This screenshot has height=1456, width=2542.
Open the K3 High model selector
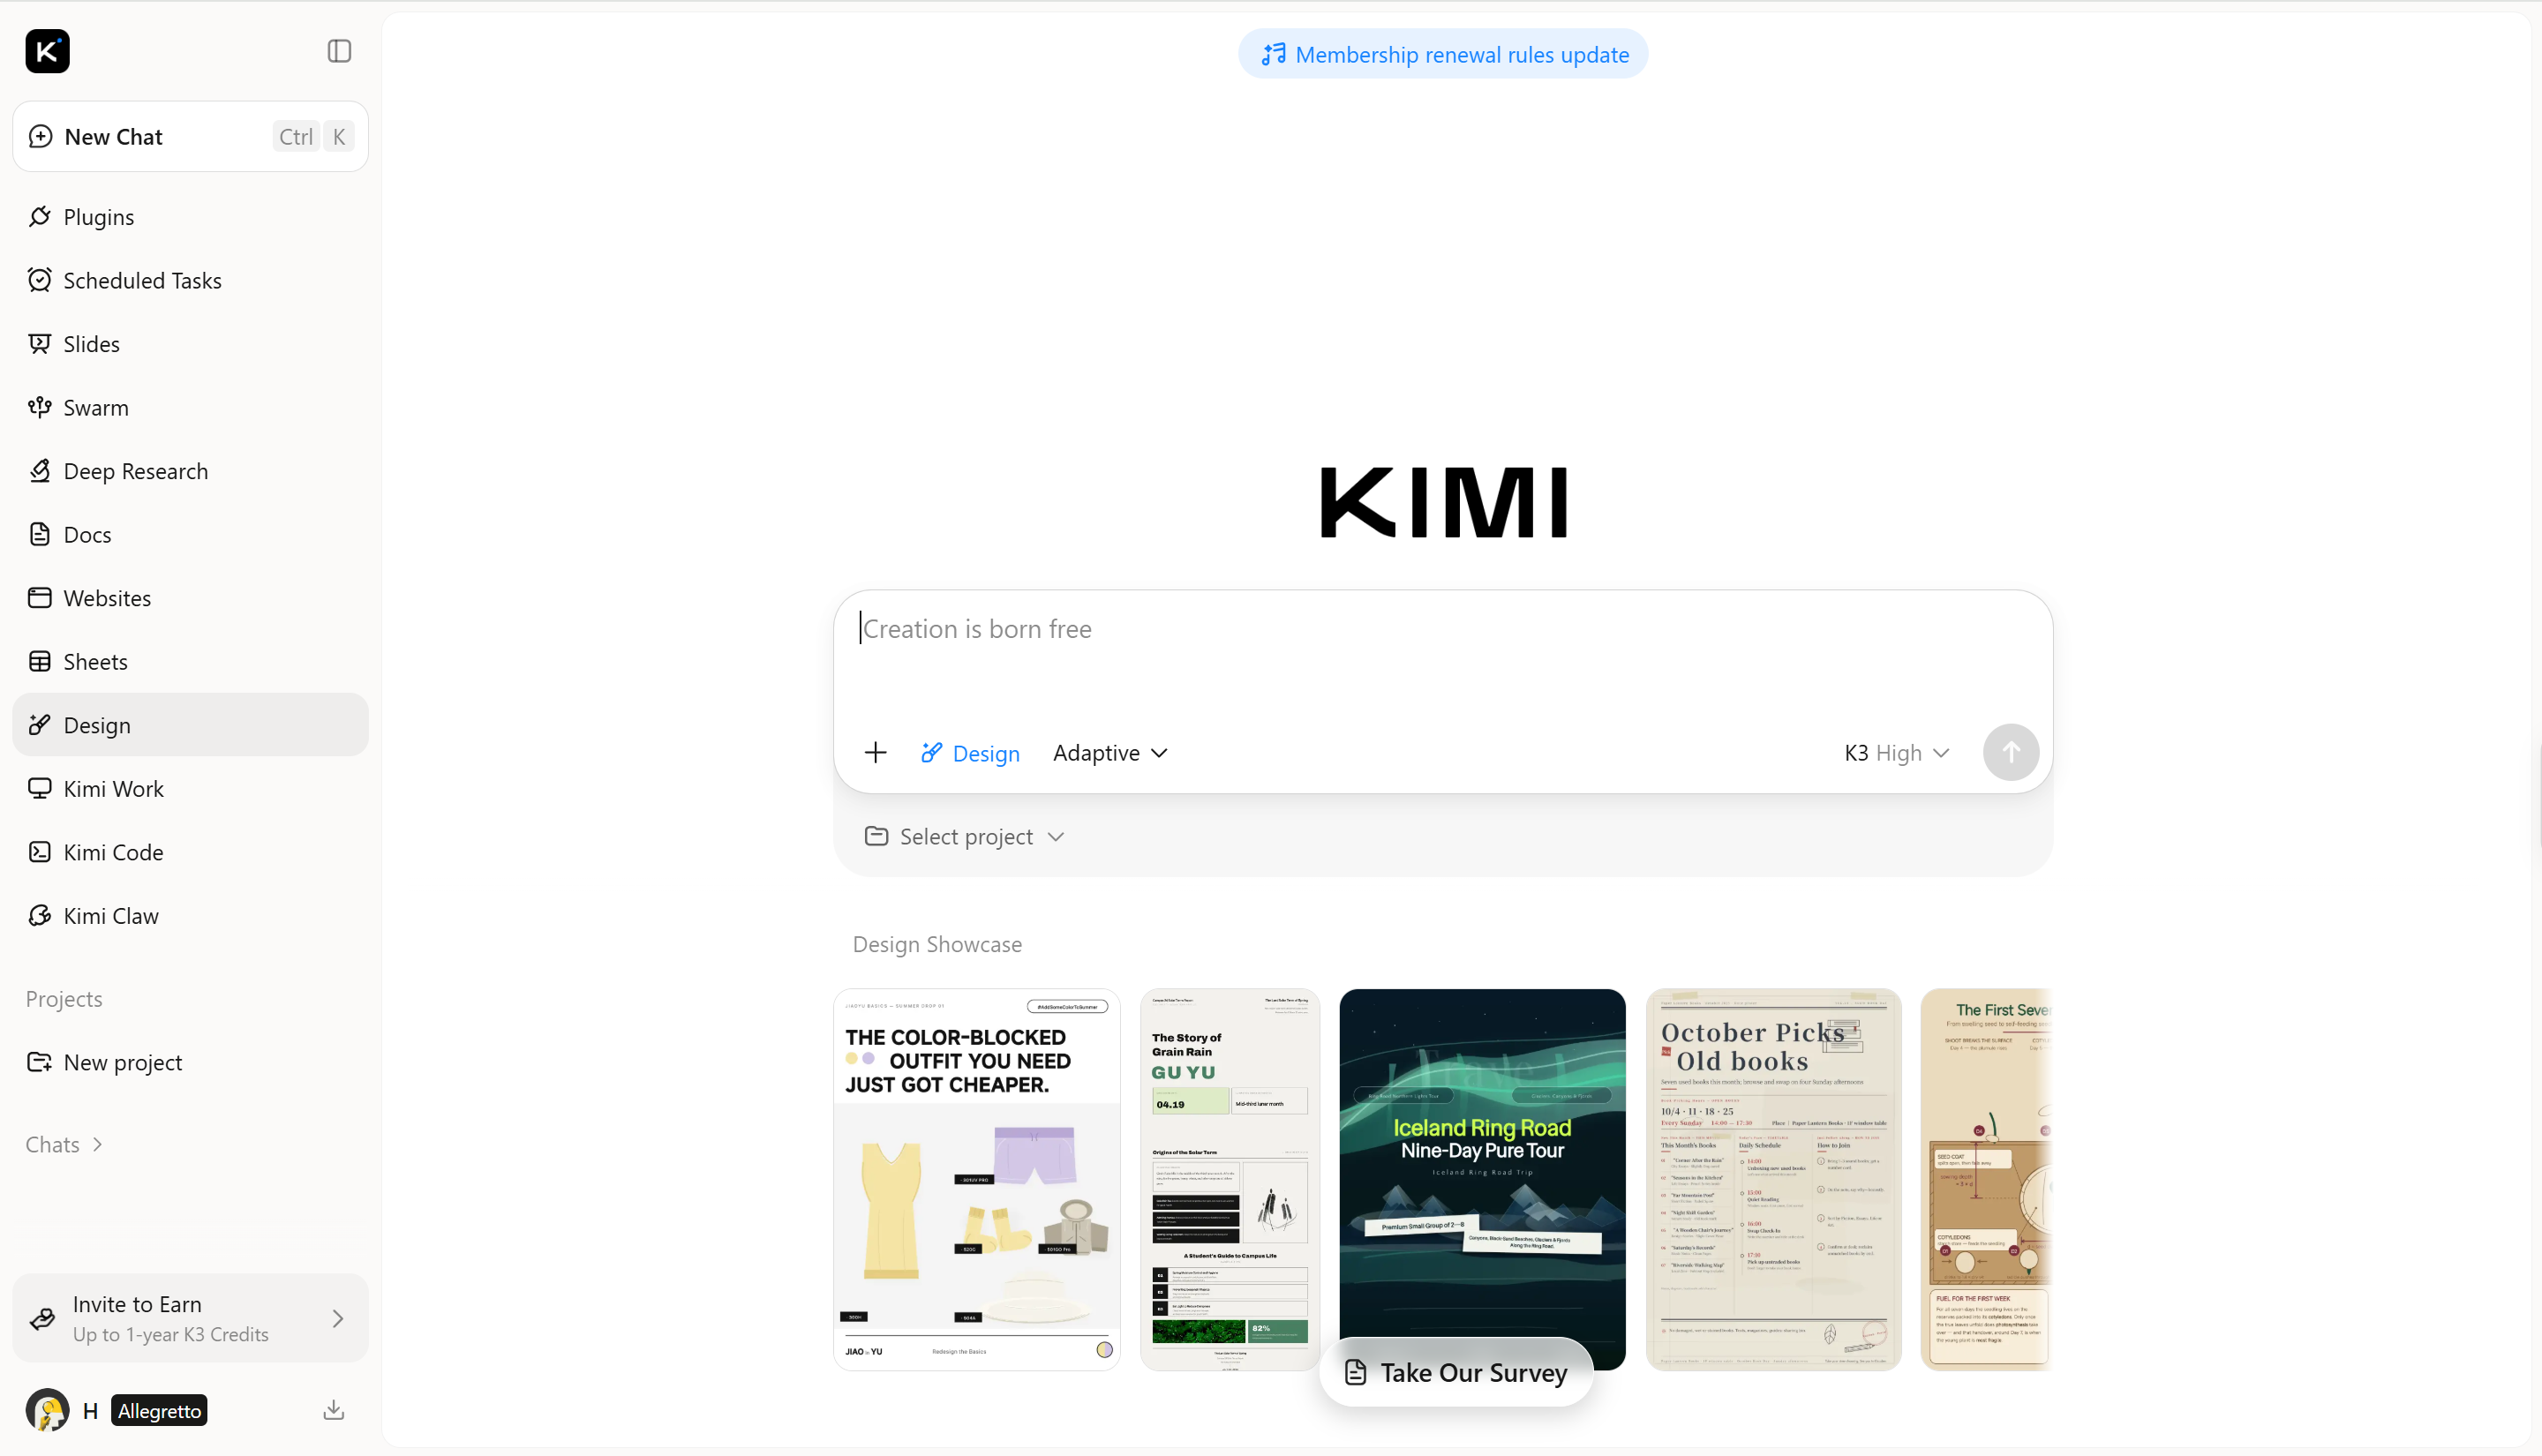1897,753
